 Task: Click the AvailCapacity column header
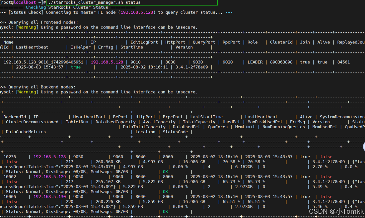[x=159, y=122]
